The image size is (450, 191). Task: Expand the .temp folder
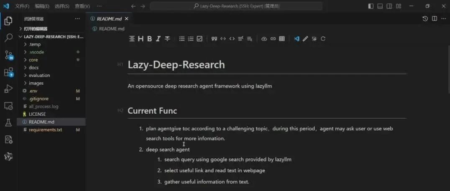(51, 44)
